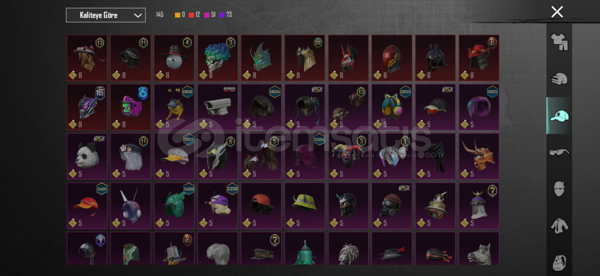Open the outfit sets category icon

pyautogui.click(x=559, y=42)
